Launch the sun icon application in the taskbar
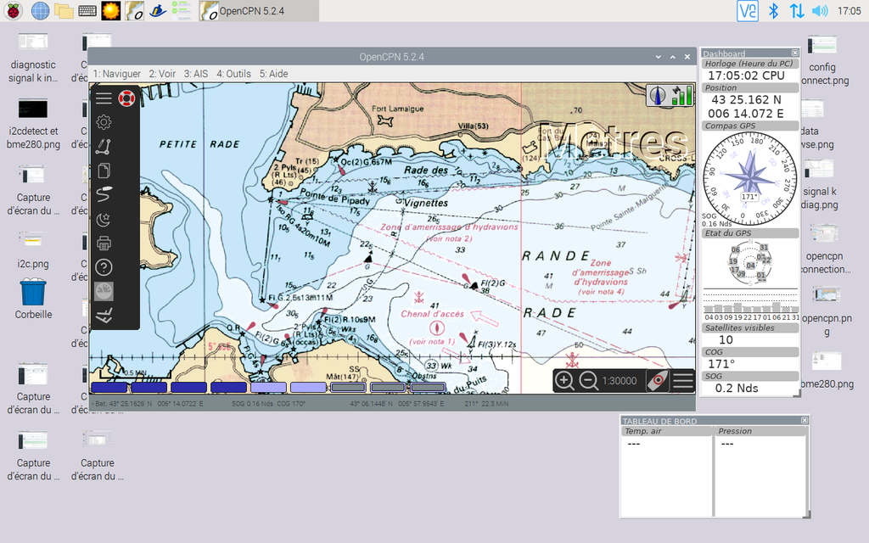Viewport: 869px width, 543px height. pos(111,10)
